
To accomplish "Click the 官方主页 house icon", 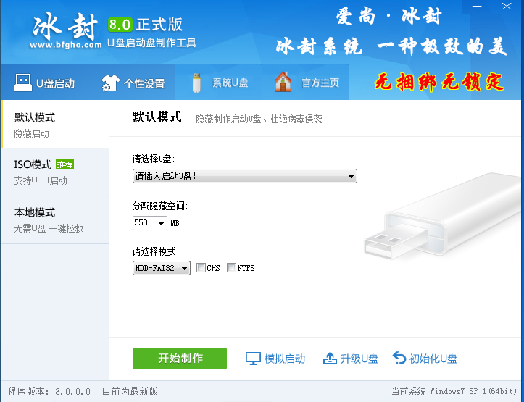I will [283, 82].
